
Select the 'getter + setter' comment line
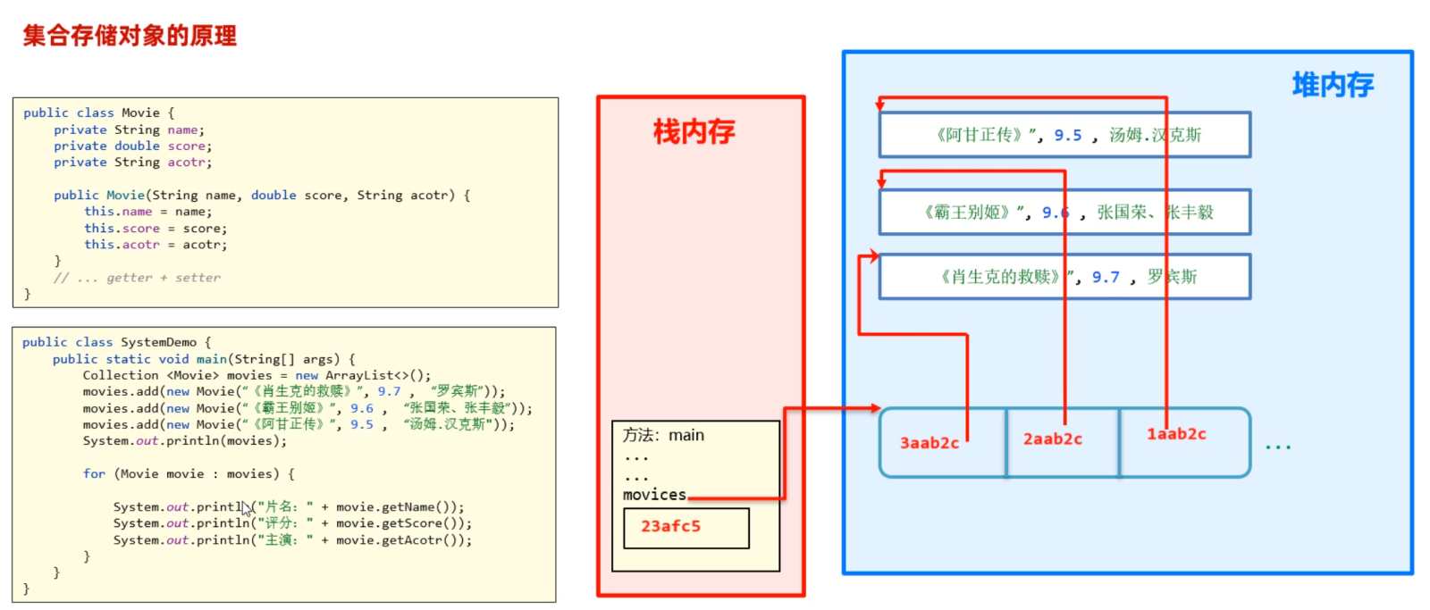pyautogui.click(x=137, y=278)
